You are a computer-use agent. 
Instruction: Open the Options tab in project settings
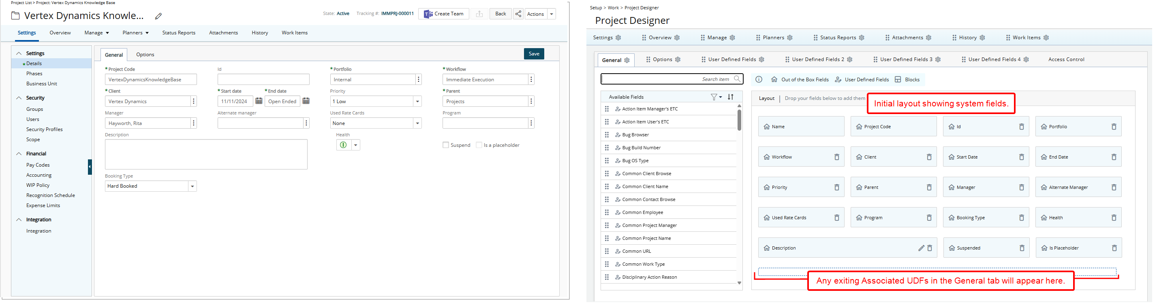click(x=145, y=55)
